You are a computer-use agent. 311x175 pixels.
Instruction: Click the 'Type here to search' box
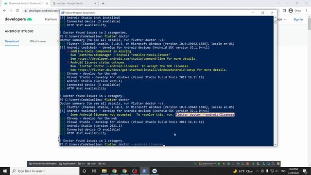tap(45, 171)
